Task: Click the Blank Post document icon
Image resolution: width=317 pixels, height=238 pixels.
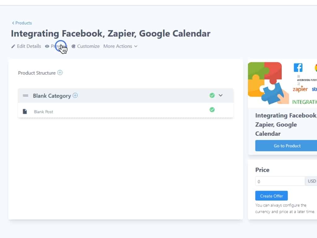Action: [x=25, y=112]
